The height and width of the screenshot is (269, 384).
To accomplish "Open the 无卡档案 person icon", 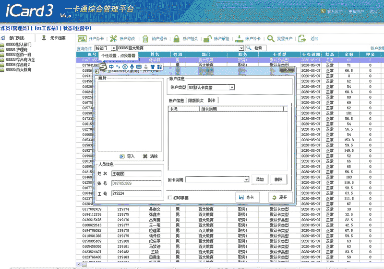I will point(44,38).
